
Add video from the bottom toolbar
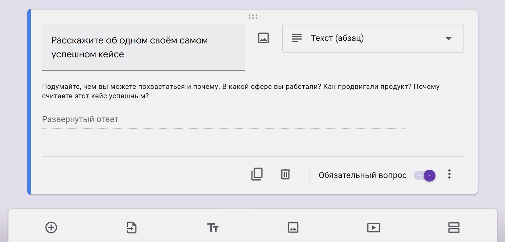[x=374, y=227]
